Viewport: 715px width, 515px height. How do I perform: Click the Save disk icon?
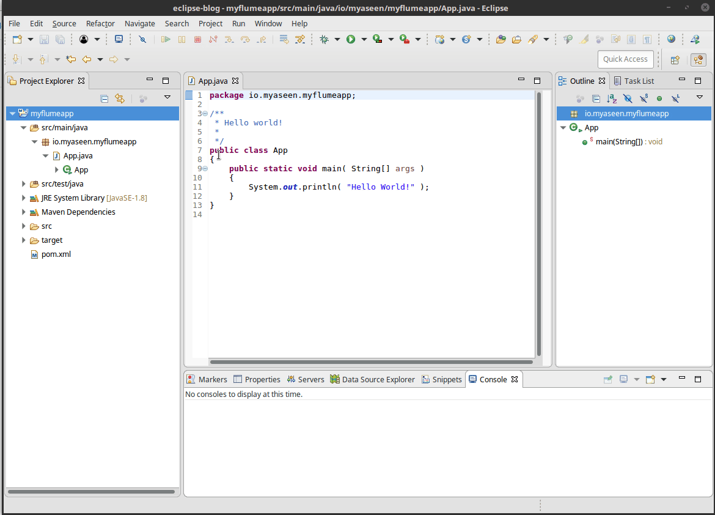pos(44,39)
